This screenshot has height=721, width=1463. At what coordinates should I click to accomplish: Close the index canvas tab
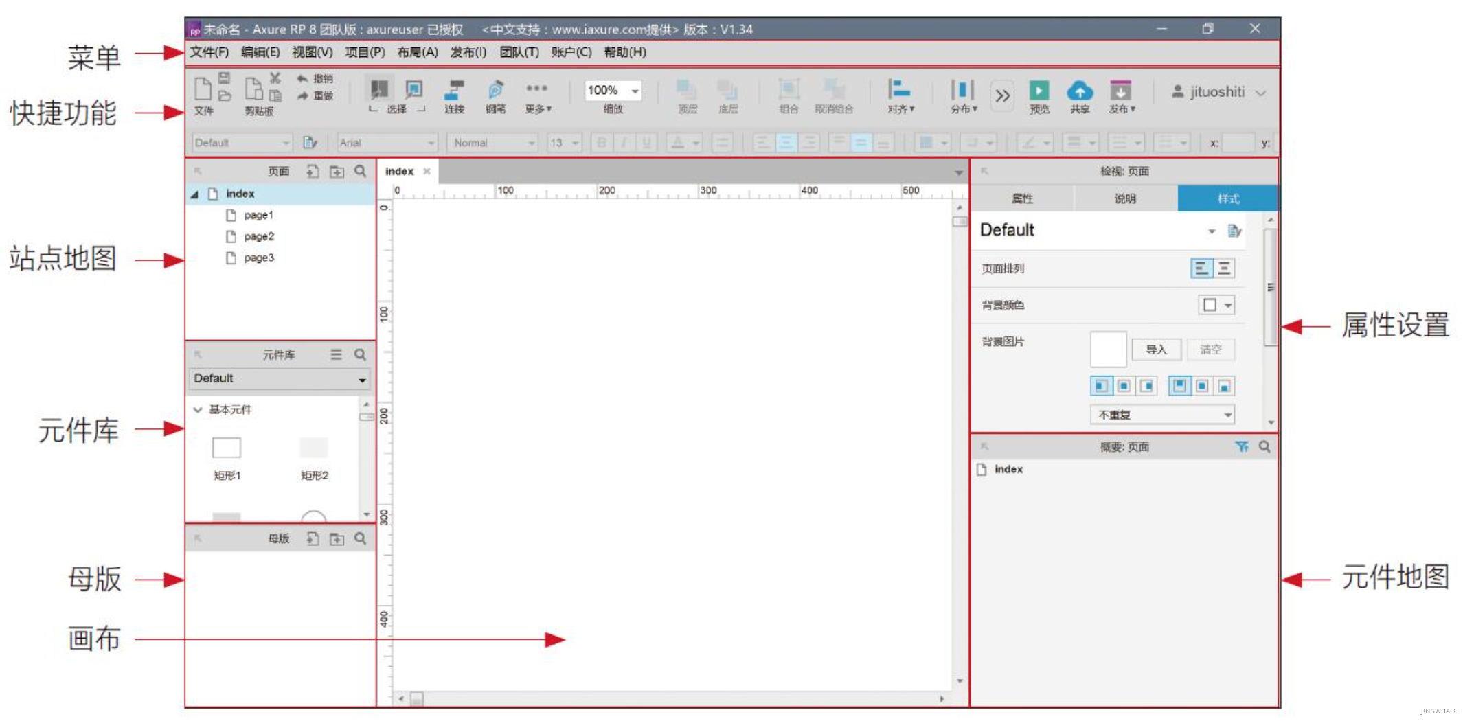[x=427, y=171]
